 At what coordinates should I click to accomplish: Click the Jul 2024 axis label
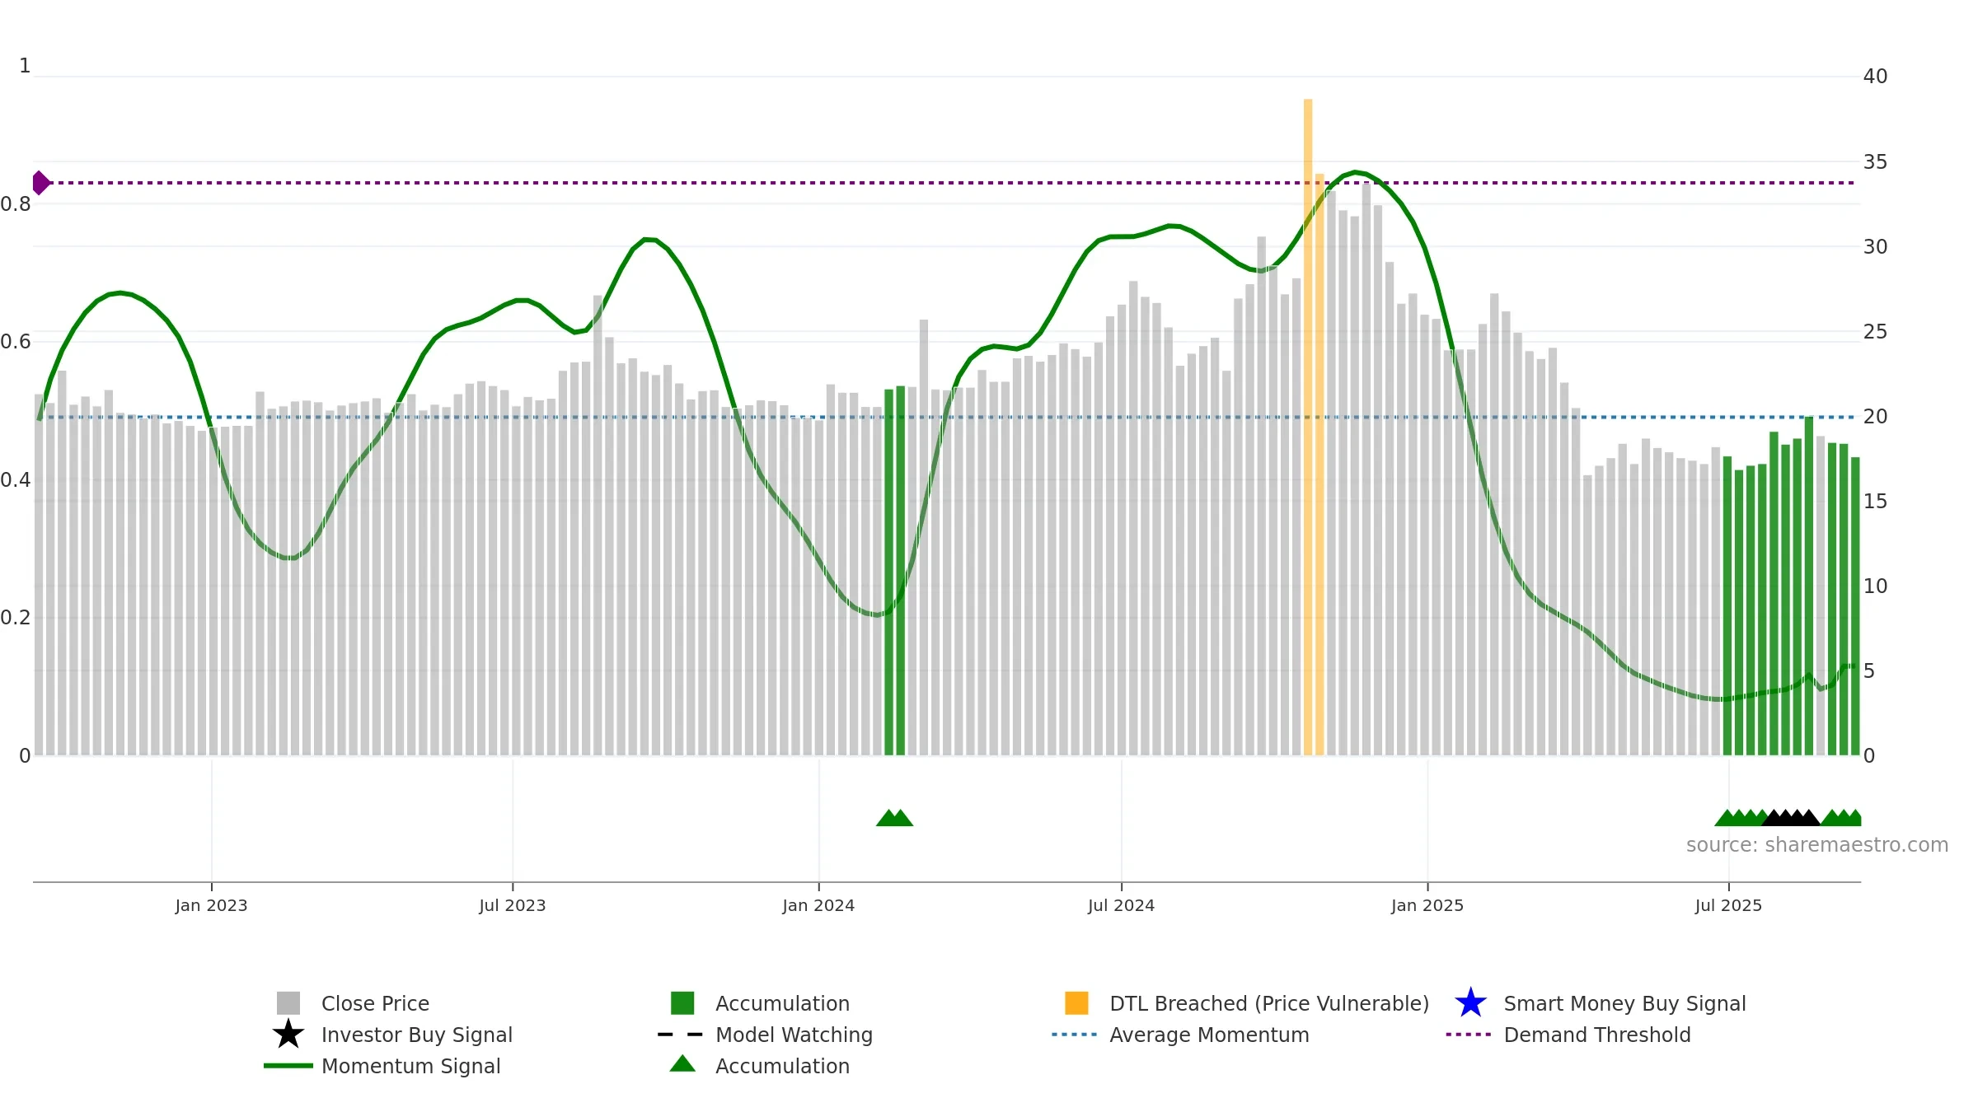coord(1121,905)
